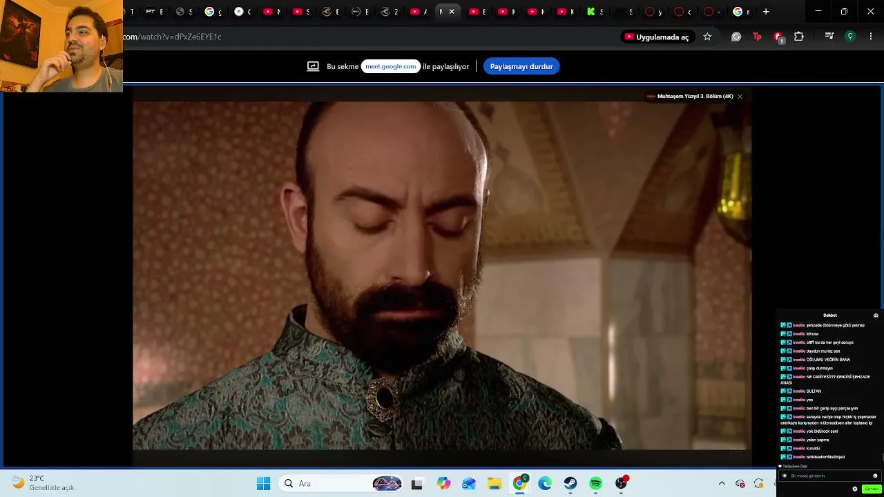
Task: Open the weather widget showing 23°C
Action: tap(43, 483)
